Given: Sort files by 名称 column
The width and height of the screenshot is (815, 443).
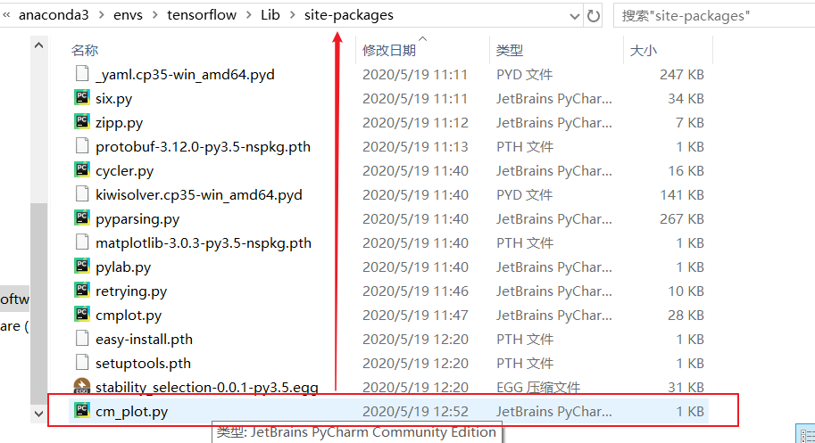Looking at the screenshot, I should [x=85, y=50].
